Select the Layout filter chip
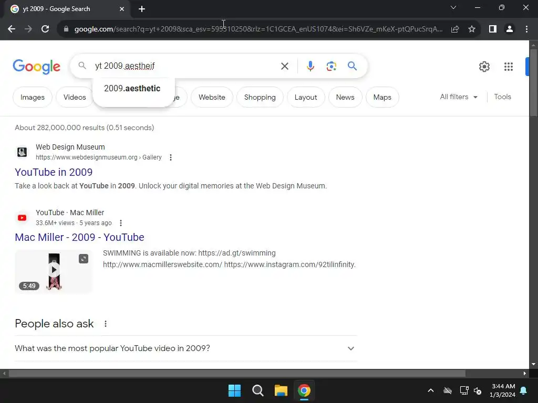This screenshot has height=403, width=538. click(x=305, y=97)
